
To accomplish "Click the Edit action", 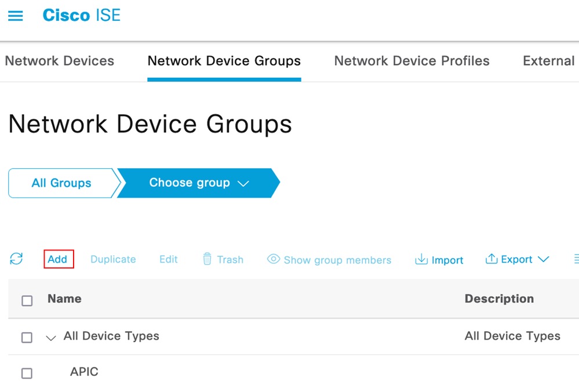I will [169, 259].
